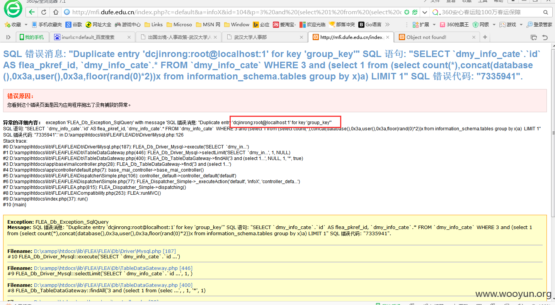Expand the 网银 dropdown arrow
This screenshot has width=555, height=305.
click(x=494, y=25)
